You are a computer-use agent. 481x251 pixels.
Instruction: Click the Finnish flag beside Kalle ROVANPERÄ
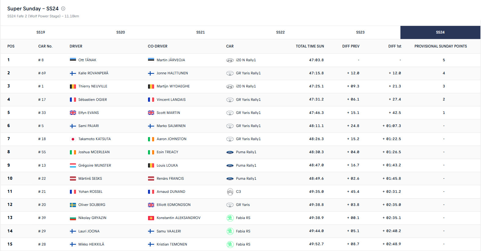73,73
